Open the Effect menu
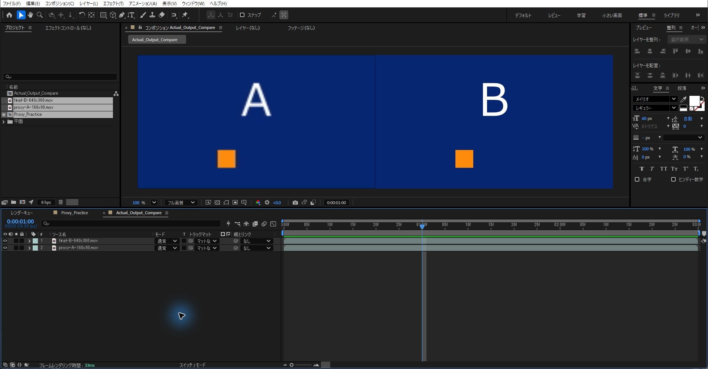The width and height of the screenshot is (708, 369). pyautogui.click(x=113, y=3)
